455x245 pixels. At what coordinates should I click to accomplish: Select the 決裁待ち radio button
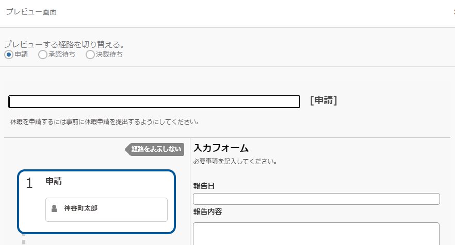[x=90, y=55]
